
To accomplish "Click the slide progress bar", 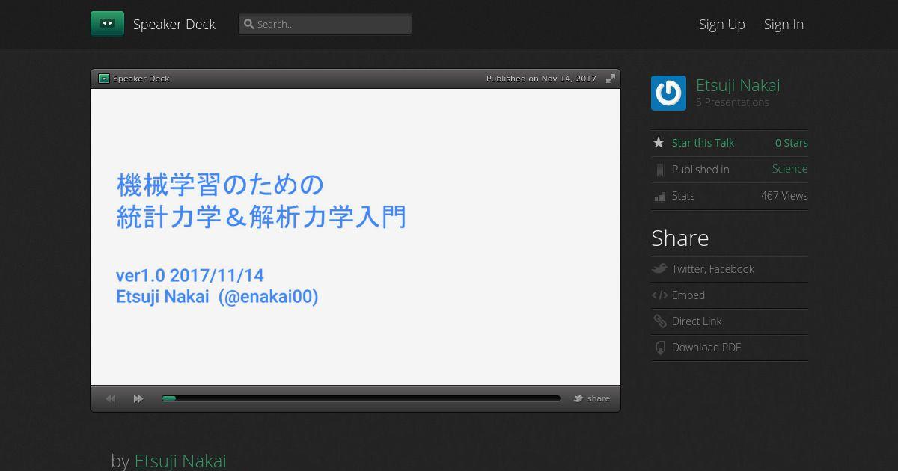I will click(361, 398).
